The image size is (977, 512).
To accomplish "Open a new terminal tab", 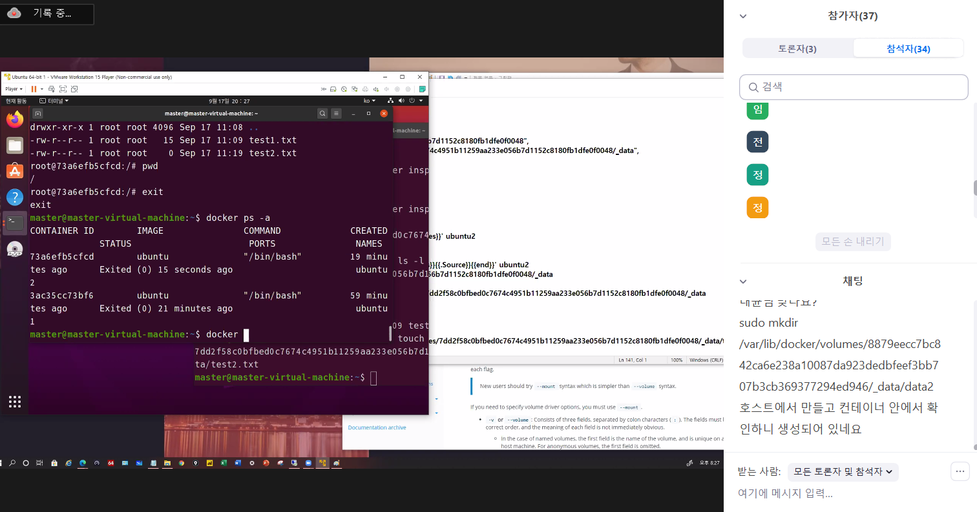I will [38, 114].
